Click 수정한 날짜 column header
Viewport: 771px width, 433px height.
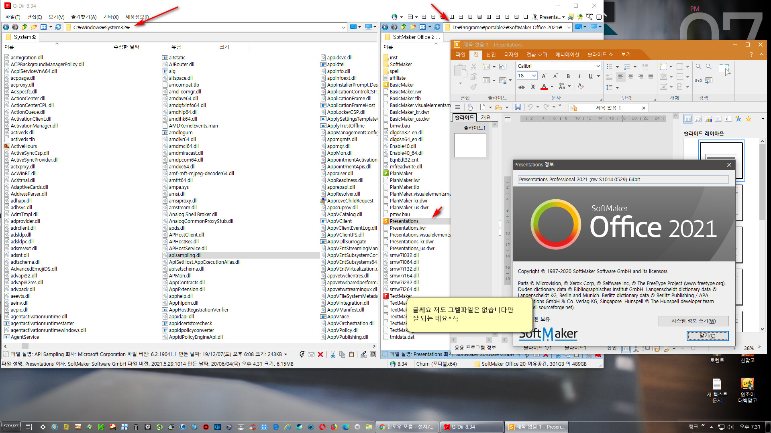tap(140, 47)
